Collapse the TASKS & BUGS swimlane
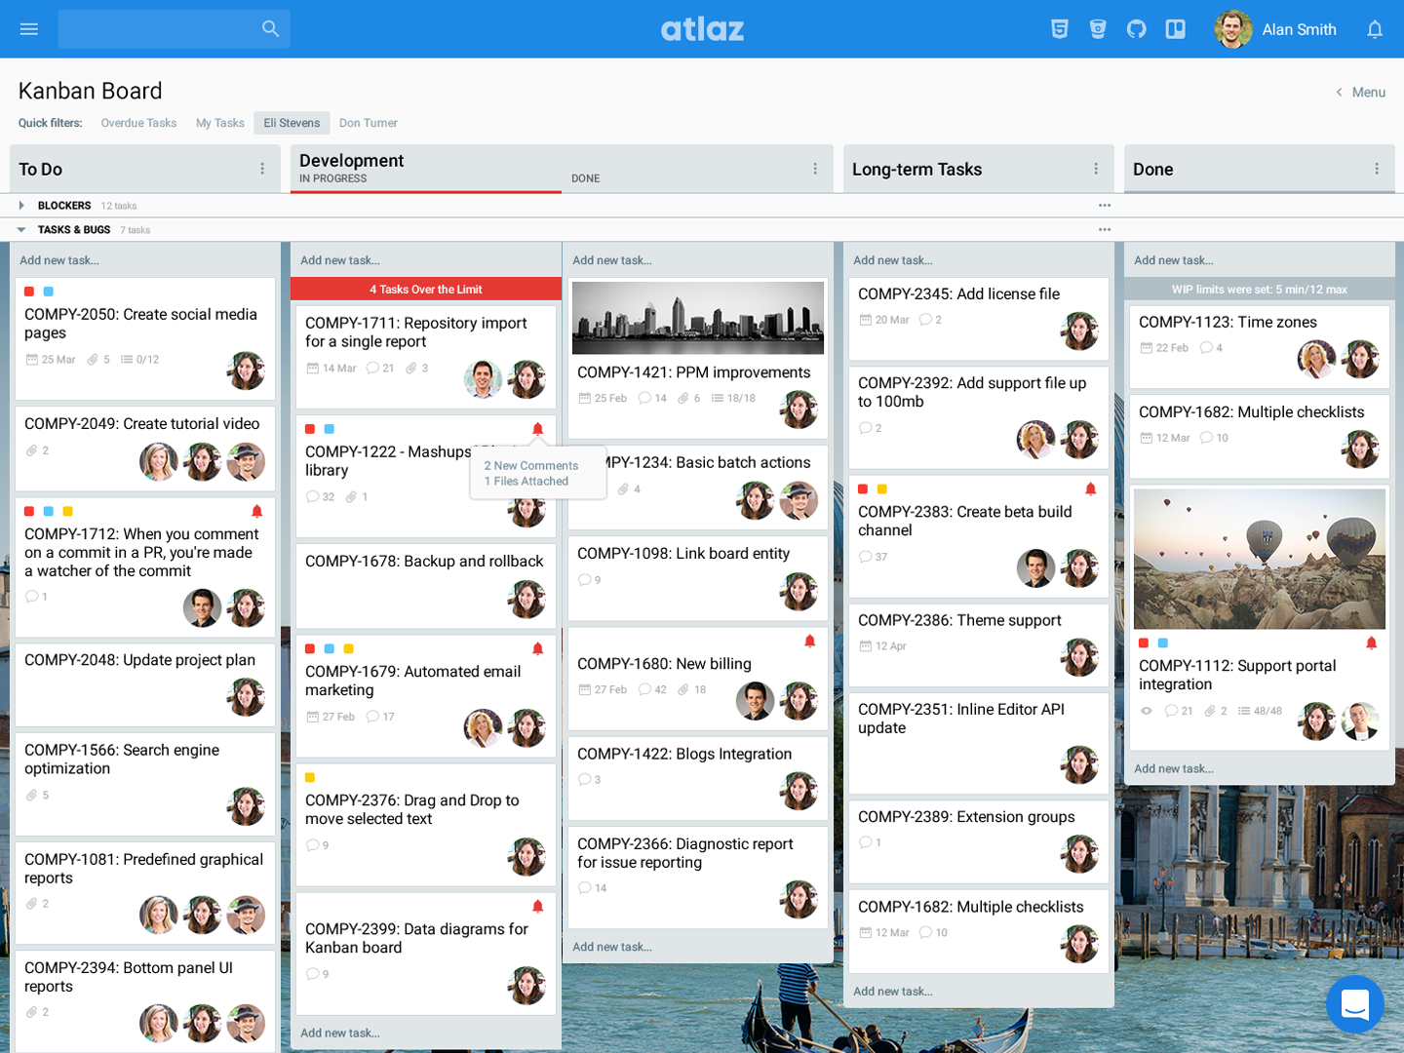Image resolution: width=1404 pixels, height=1053 pixels. 21,230
